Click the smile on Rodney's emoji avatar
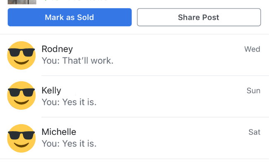 pyautogui.click(x=22, y=62)
